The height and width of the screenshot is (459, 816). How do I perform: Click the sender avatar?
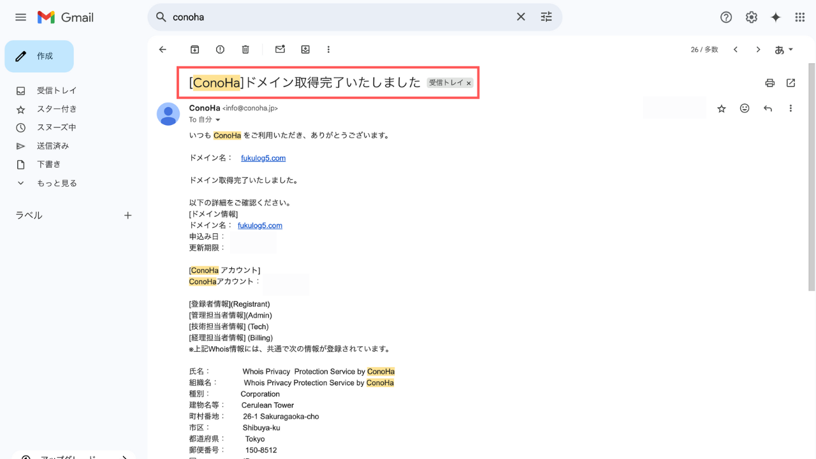(x=168, y=114)
